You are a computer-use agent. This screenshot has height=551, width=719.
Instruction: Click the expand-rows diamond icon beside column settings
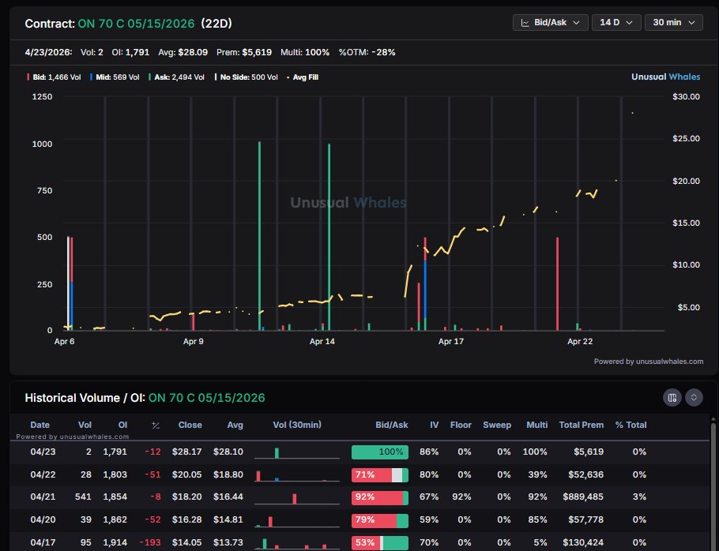695,397
